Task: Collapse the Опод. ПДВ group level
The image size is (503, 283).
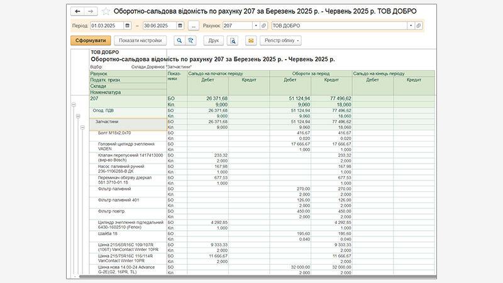Action: (78, 116)
